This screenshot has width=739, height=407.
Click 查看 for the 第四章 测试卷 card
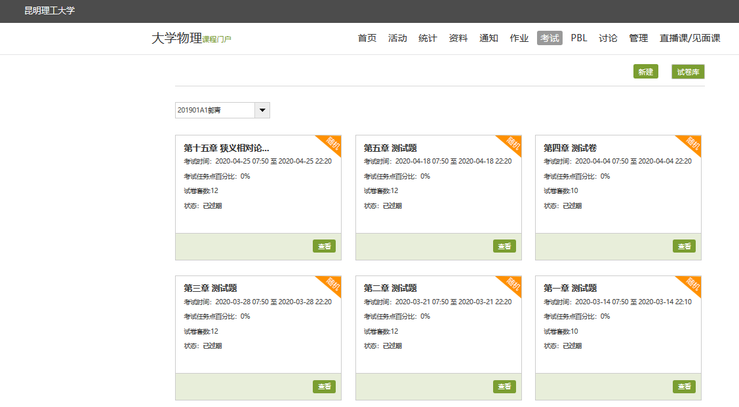pyautogui.click(x=684, y=246)
